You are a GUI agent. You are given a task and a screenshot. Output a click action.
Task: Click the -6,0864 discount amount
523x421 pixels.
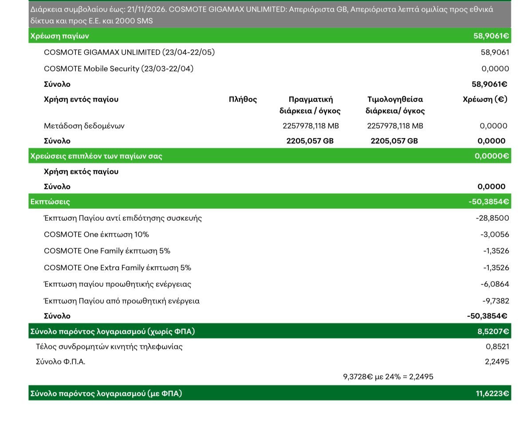point(495,285)
